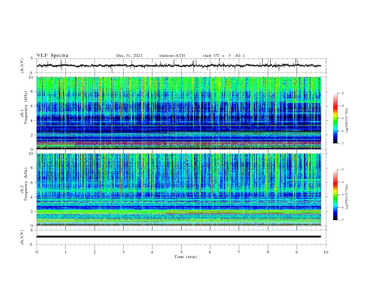Click the 'VLF Spectra' plot title
The image size is (367, 283).
point(52,55)
